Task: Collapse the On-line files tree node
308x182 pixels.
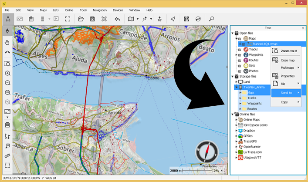Action: (233, 114)
